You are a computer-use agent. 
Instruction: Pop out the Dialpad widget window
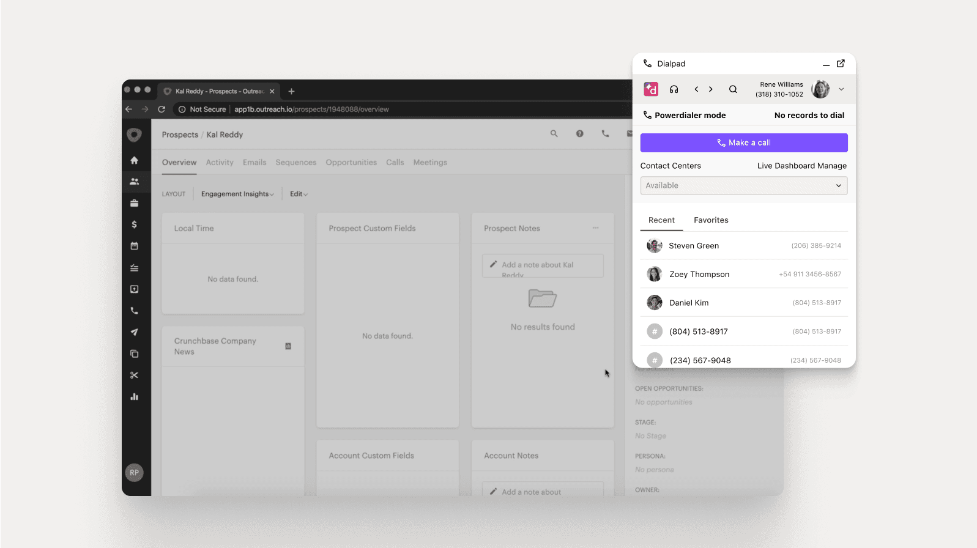tap(841, 64)
